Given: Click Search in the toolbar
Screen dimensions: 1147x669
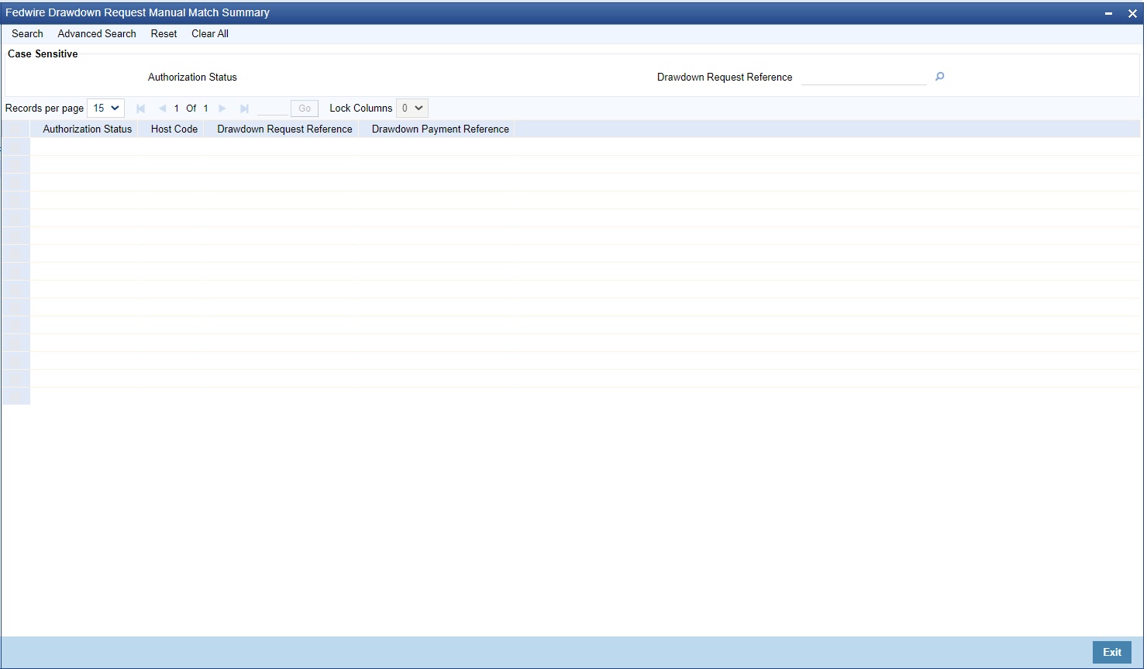Looking at the screenshot, I should [x=27, y=34].
